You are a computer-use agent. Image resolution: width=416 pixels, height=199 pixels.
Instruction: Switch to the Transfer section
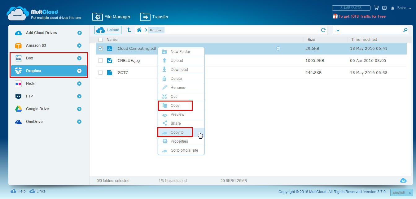(154, 17)
